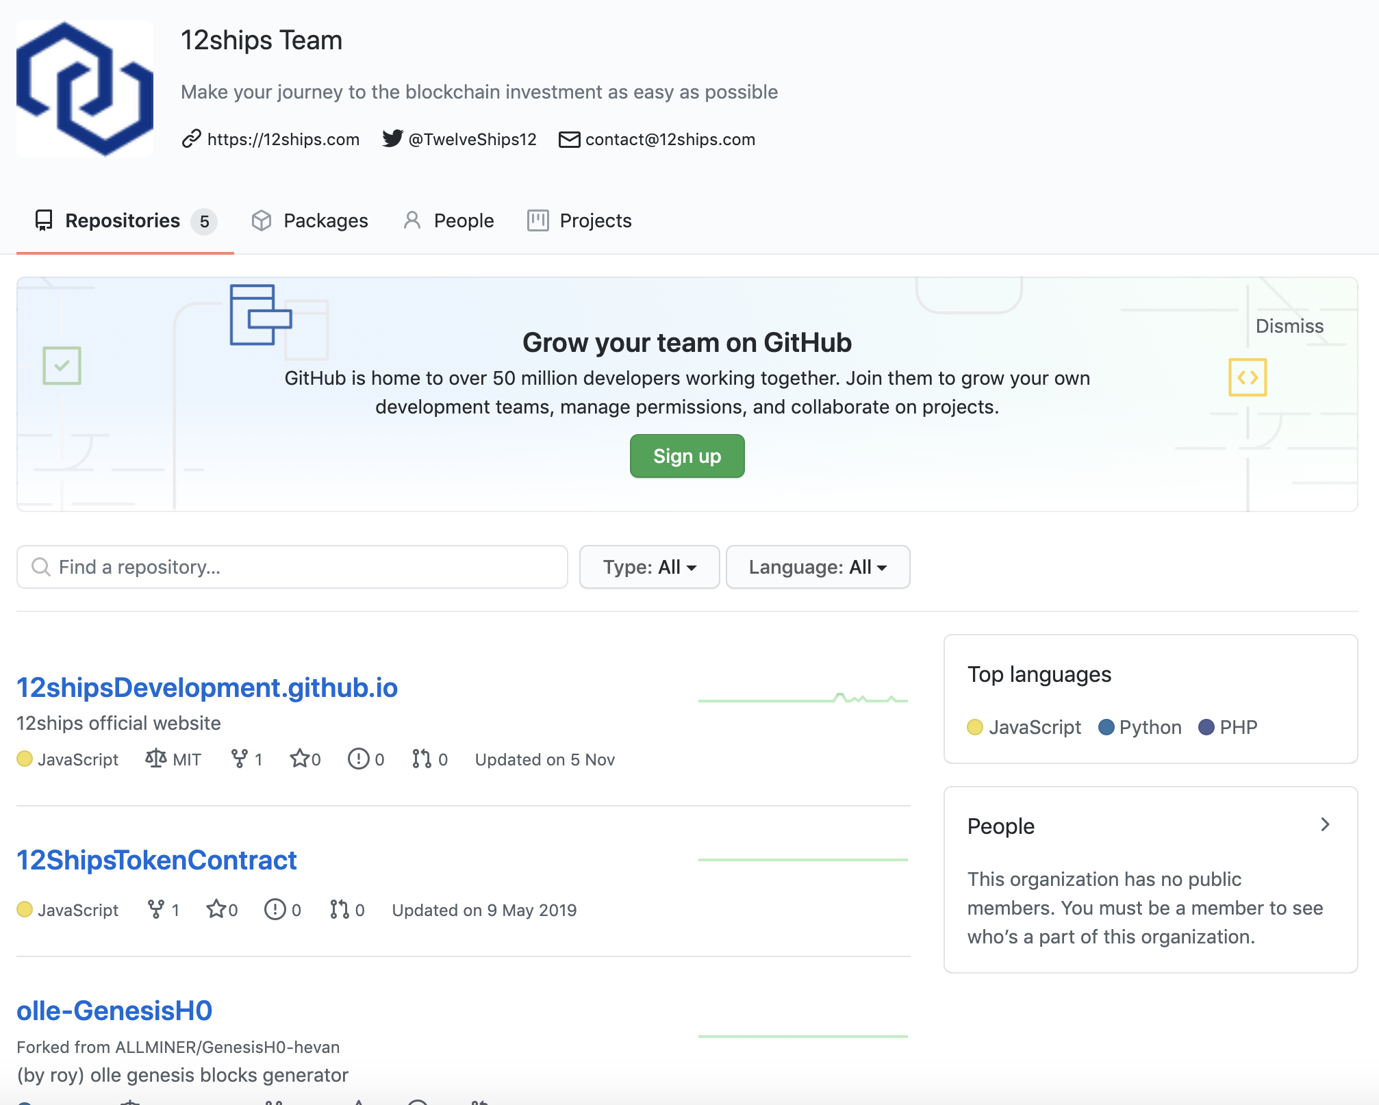The image size is (1379, 1105).
Task: Click the pull request icon on 12ShipsTokenContract row
Action: click(x=340, y=909)
